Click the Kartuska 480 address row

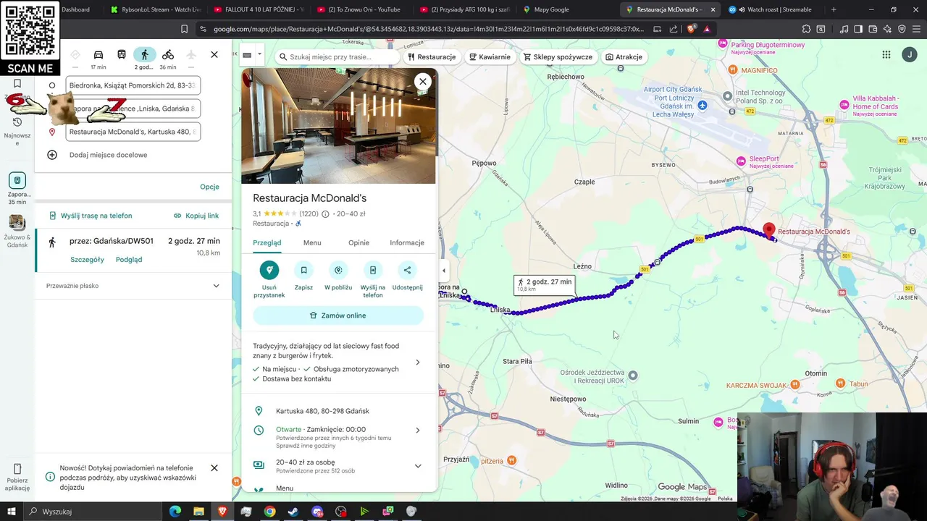339,411
